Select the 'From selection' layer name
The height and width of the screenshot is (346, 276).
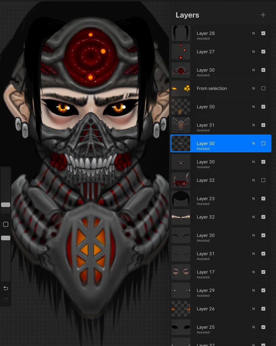(x=212, y=88)
